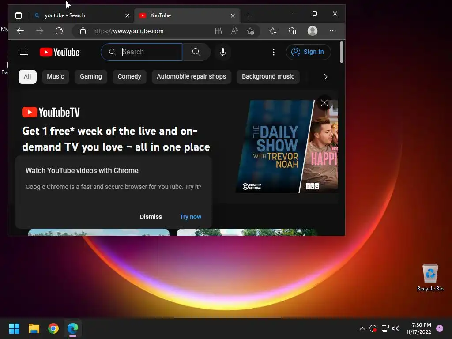Open the notification count badge
Viewport: 452px width, 339px height.
tap(440, 328)
